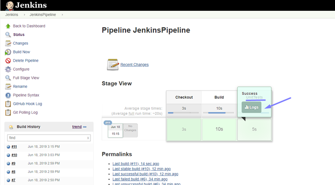Viewport: 335px width, 185px height.
Task: Click the blue status ball for build #8
Action: [x=8, y=172]
